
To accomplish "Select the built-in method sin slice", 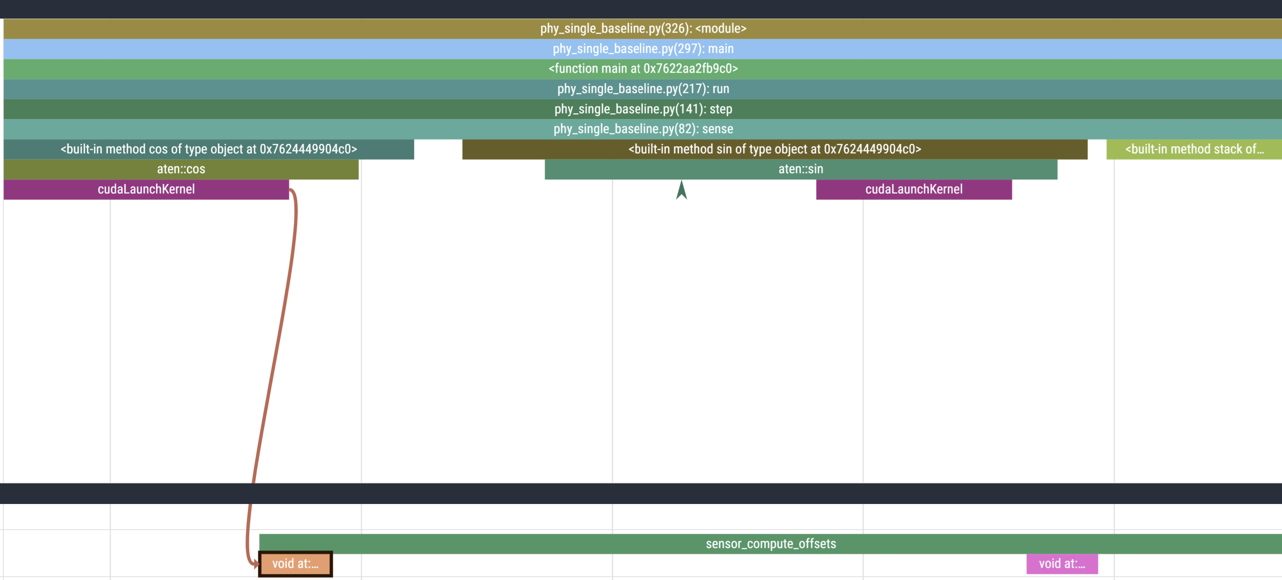I will pos(774,149).
